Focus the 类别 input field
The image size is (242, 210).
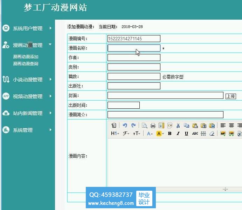click(134, 67)
